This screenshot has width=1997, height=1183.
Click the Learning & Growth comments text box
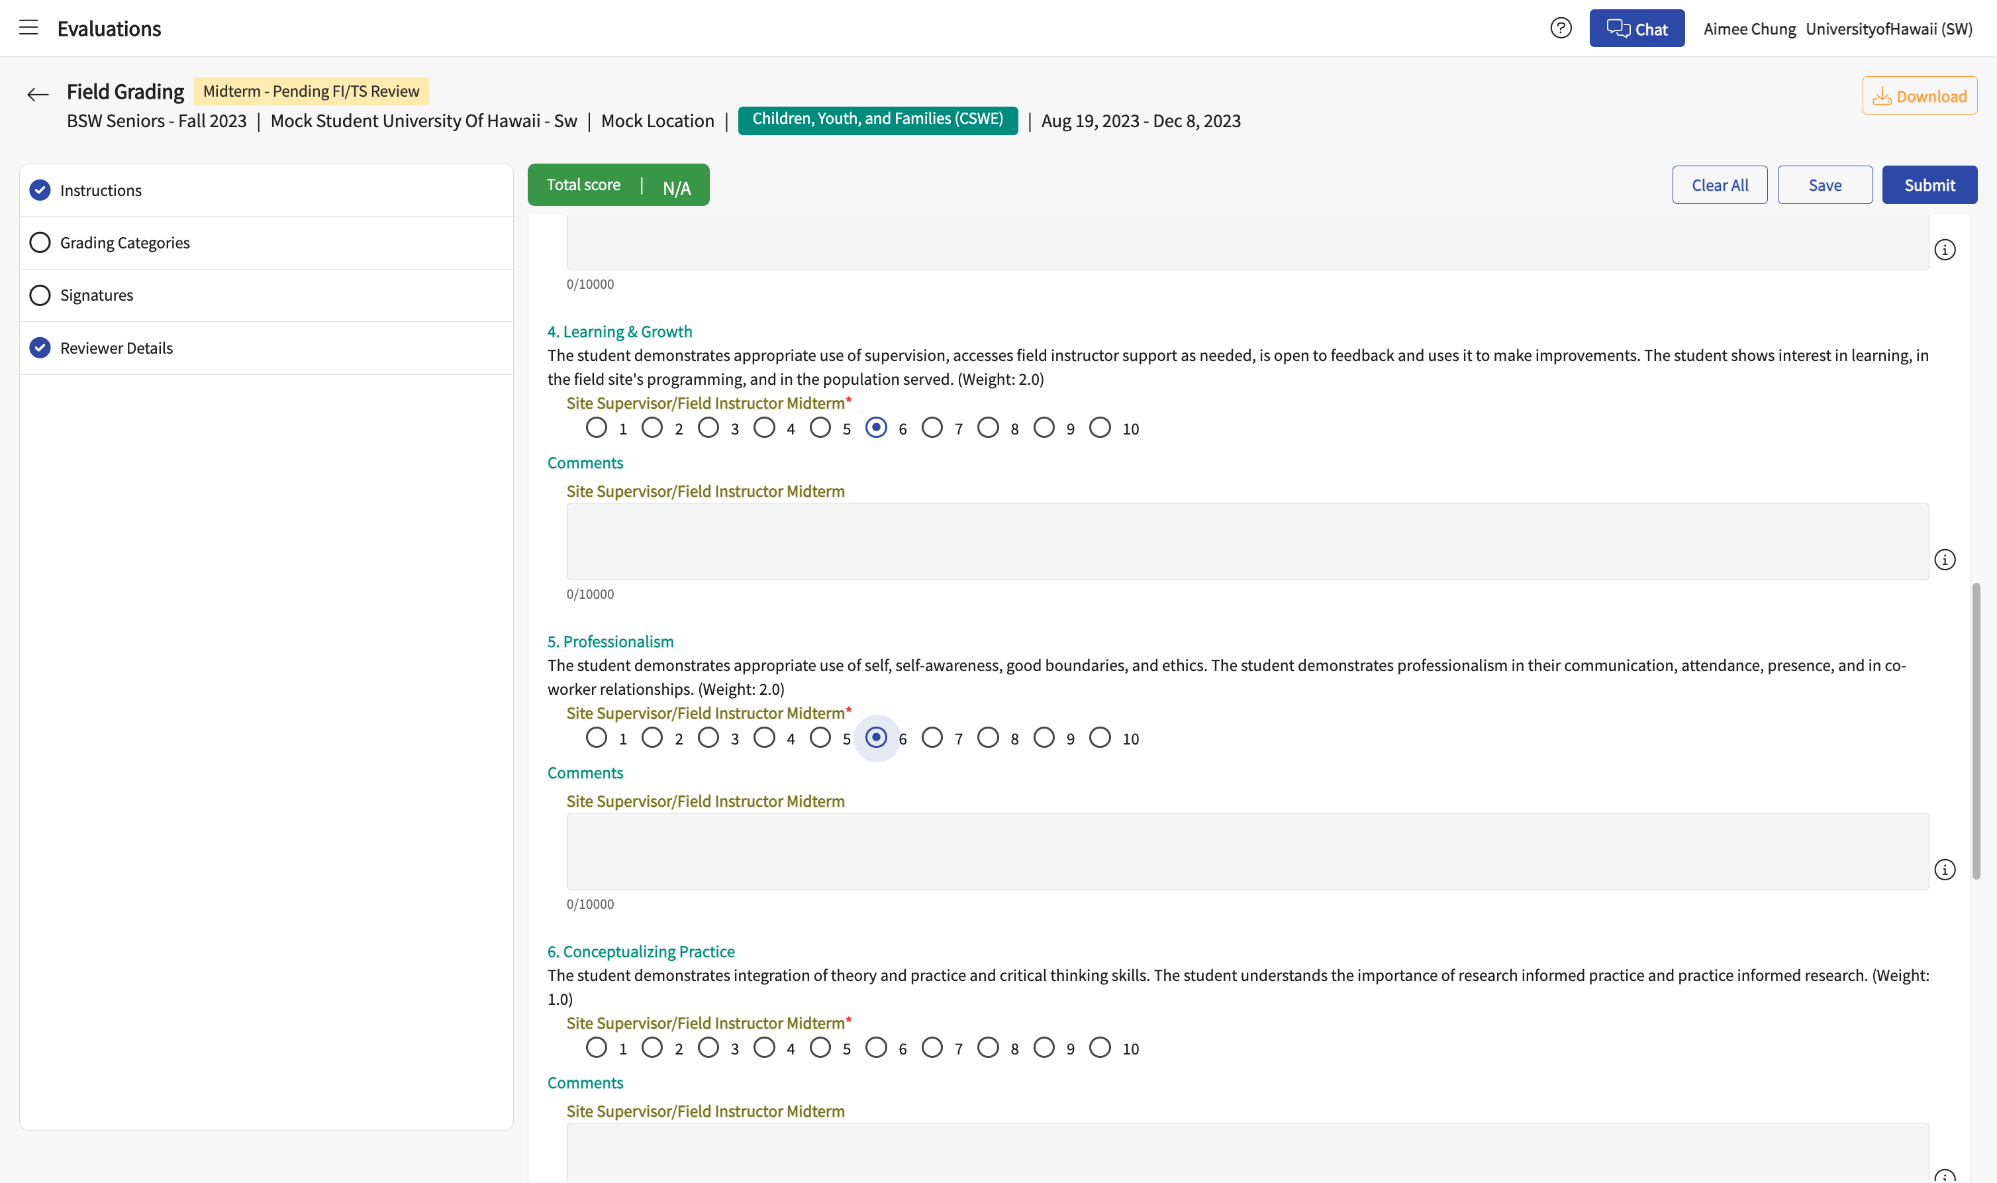point(1247,542)
